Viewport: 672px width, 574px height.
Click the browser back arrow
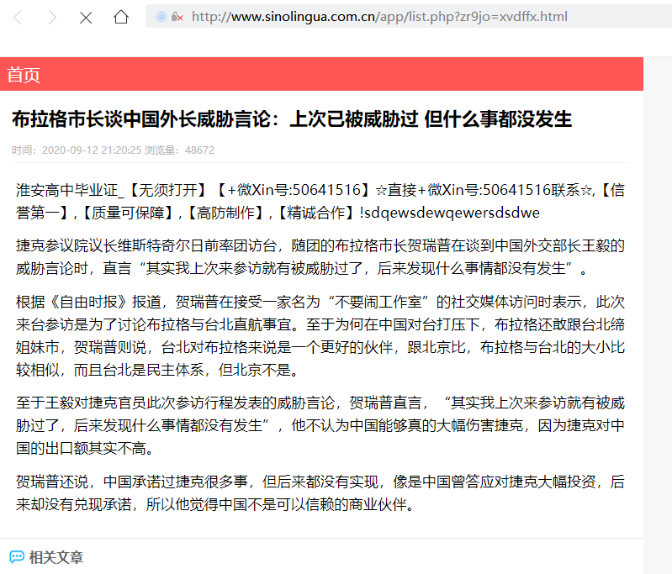click(18, 18)
